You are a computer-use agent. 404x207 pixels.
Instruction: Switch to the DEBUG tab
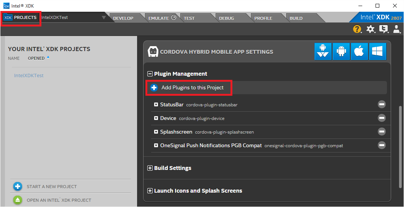point(226,18)
